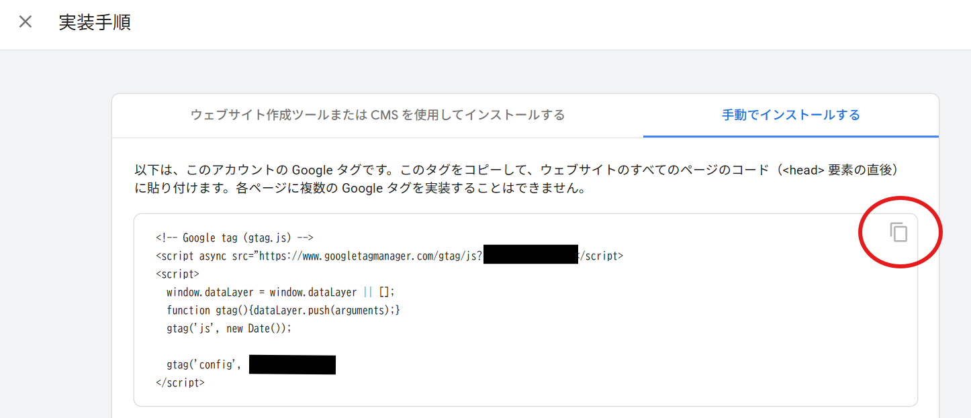Click the closing </script> tag line
Image resolution: width=971 pixels, height=418 pixels.
click(x=180, y=382)
